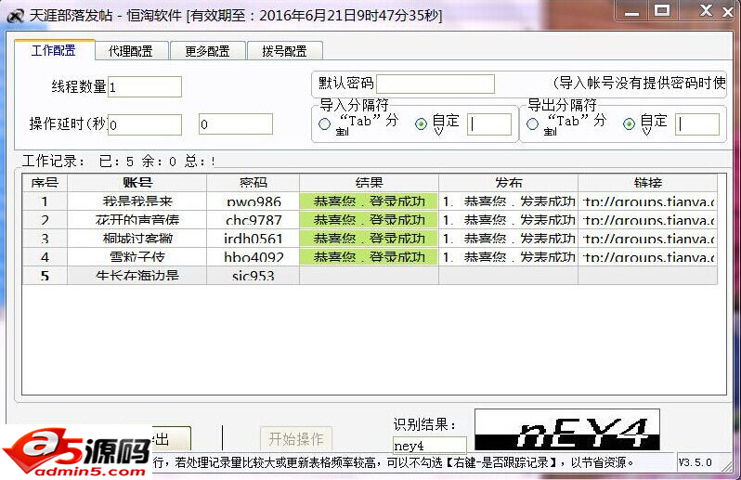This screenshot has height=480, width=741.
Task: Click the first 操作延时 input box
Action: (x=145, y=124)
